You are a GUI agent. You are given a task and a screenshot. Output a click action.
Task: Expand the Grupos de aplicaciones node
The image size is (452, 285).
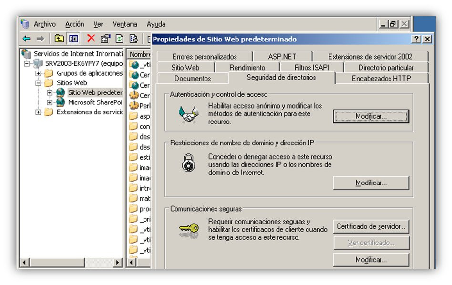tap(38, 73)
